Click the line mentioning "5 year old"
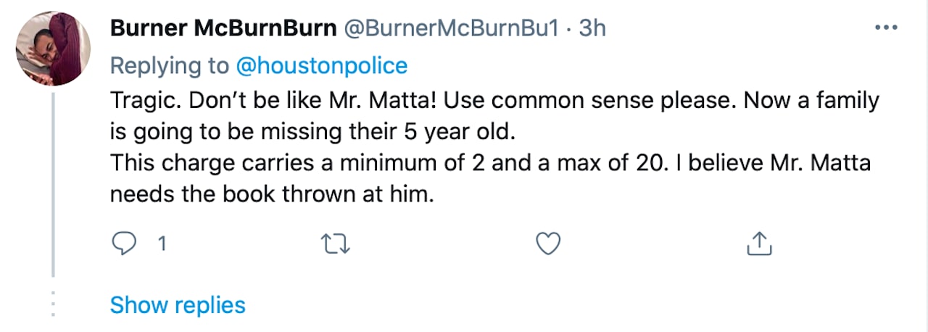The height and width of the screenshot is (332, 928). pyautogui.click(x=315, y=133)
